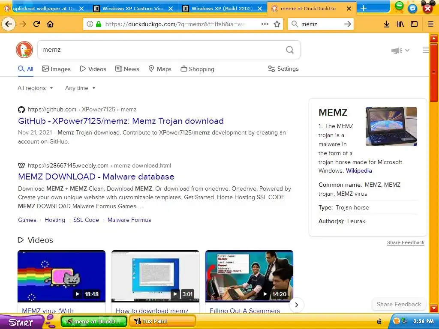Reload the page with the refresh icon
Viewport: 439px width, 329px height.
(x=37, y=24)
